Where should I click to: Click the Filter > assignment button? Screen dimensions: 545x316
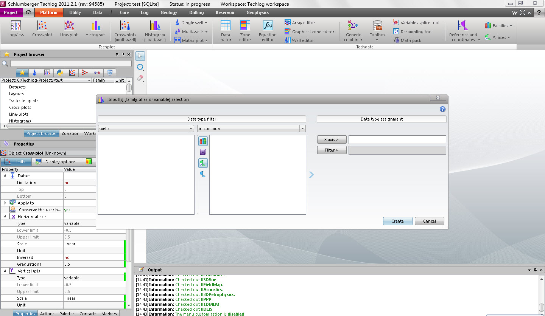332,150
